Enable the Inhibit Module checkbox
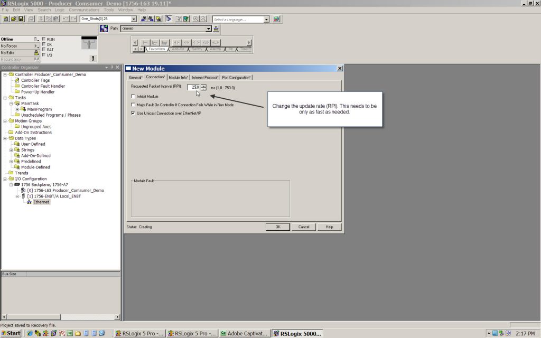Image resolution: width=541 pixels, height=338 pixels. (133, 96)
